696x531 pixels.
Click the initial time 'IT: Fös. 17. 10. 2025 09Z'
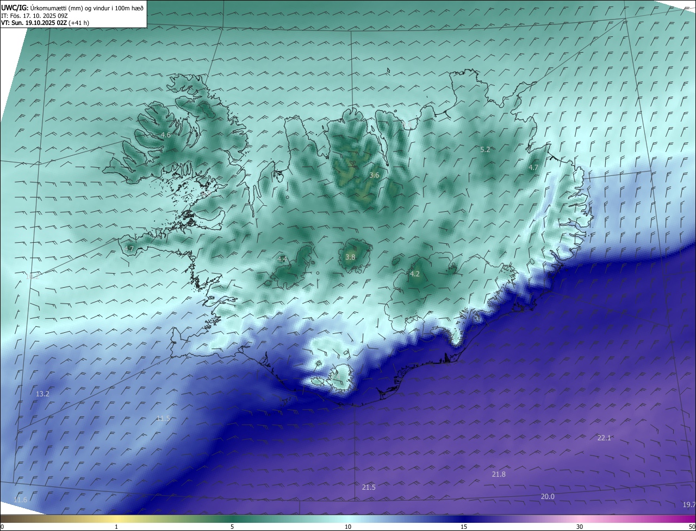coord(34,16)
